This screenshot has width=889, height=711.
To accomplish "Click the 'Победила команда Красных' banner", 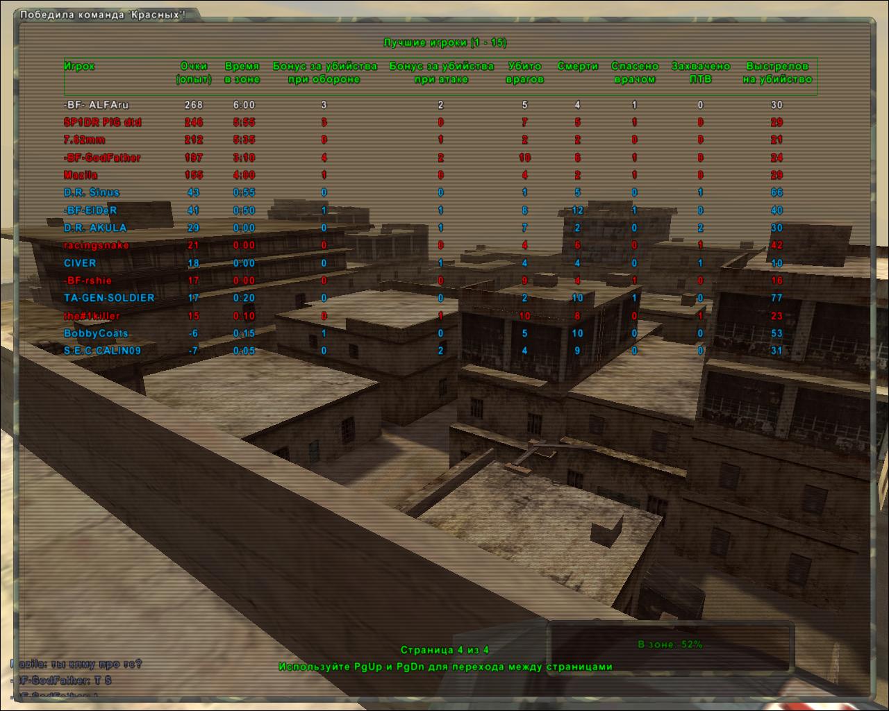I will 102,15.
